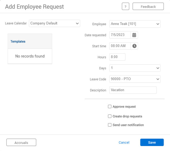The height and width of the screenshot is (151, 170).
Task: Enable Create drop requests checkbox
Action: click(109, 116)
